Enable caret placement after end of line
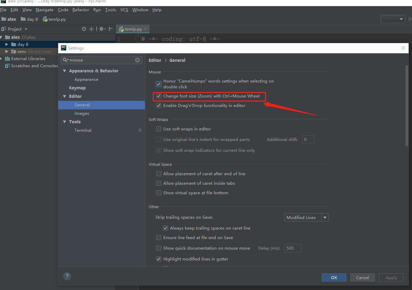The width and height of the screenshot is (412, 290). [159, 174]
